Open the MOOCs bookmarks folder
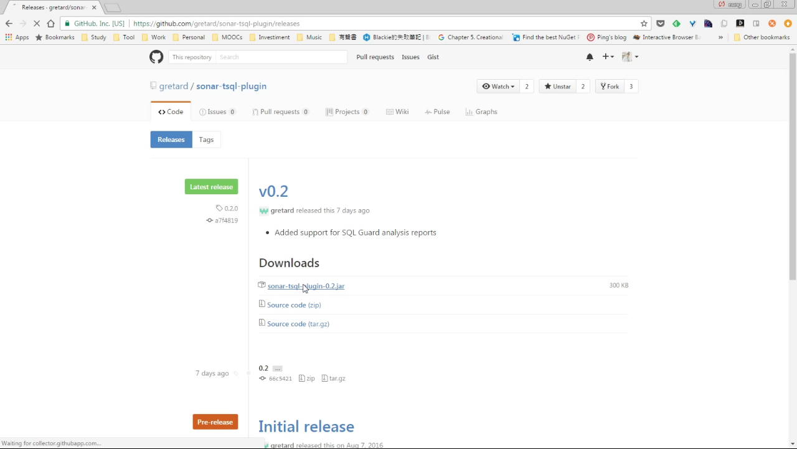Screen dimensions: 797x449 [227, 37]
